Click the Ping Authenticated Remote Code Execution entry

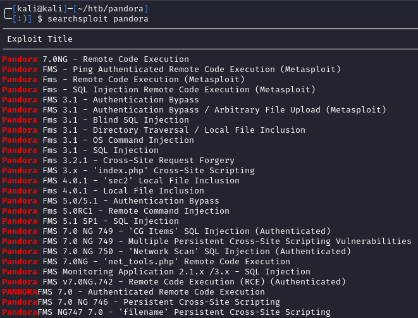(171, 70)
